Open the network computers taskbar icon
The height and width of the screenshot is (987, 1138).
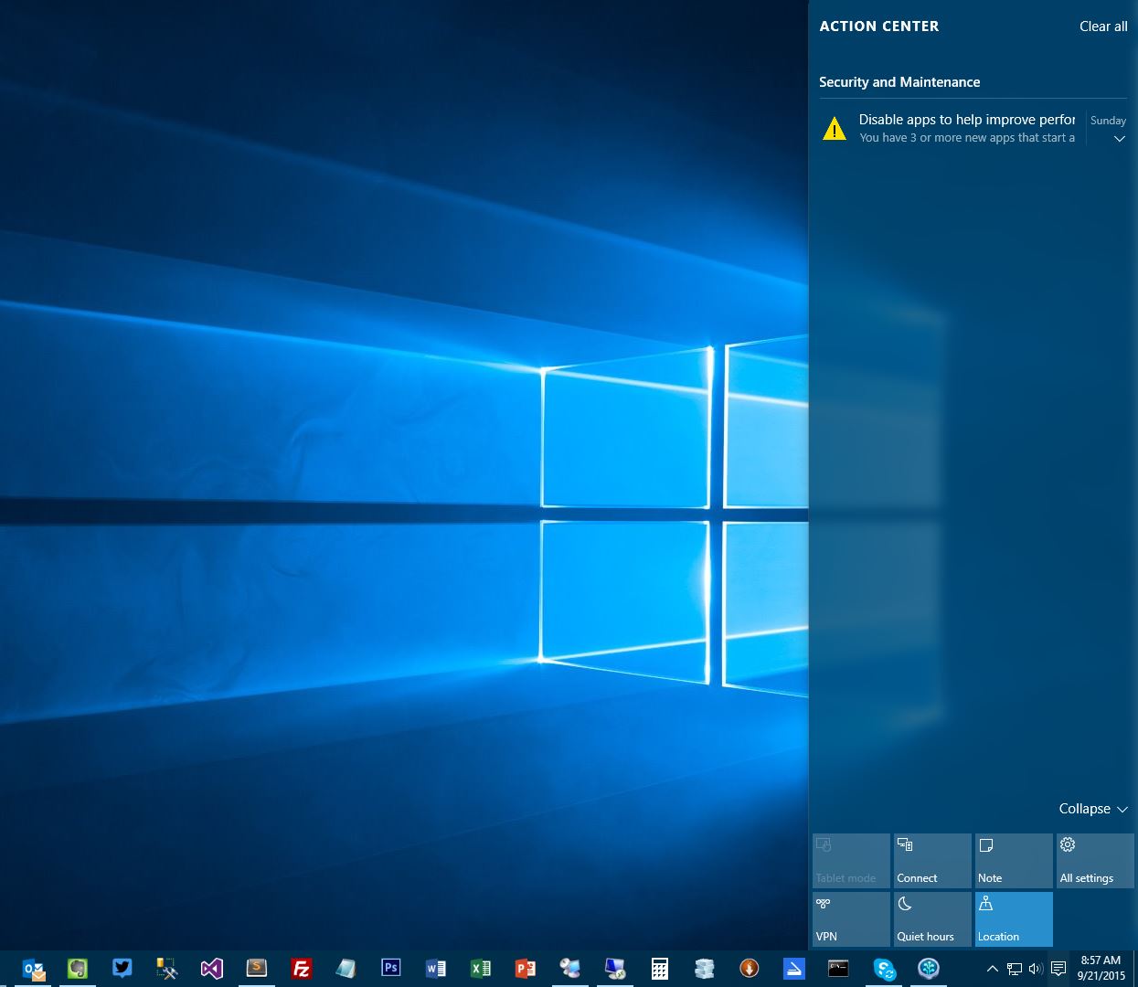click(x=570, y=969)
